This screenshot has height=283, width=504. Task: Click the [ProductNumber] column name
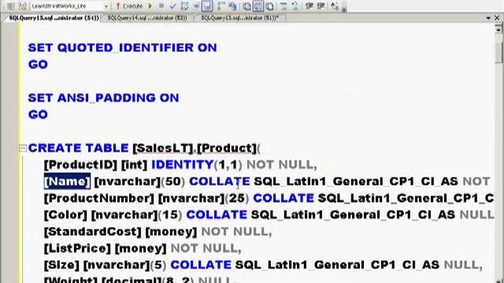tap(99, 198)
